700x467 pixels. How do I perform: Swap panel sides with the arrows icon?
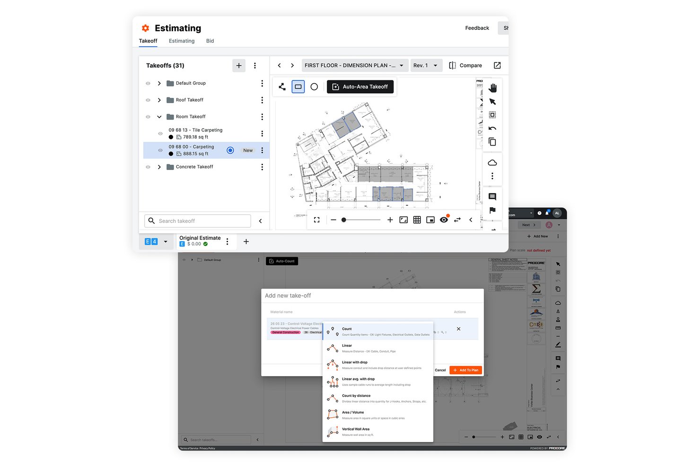tap(457, 220)
